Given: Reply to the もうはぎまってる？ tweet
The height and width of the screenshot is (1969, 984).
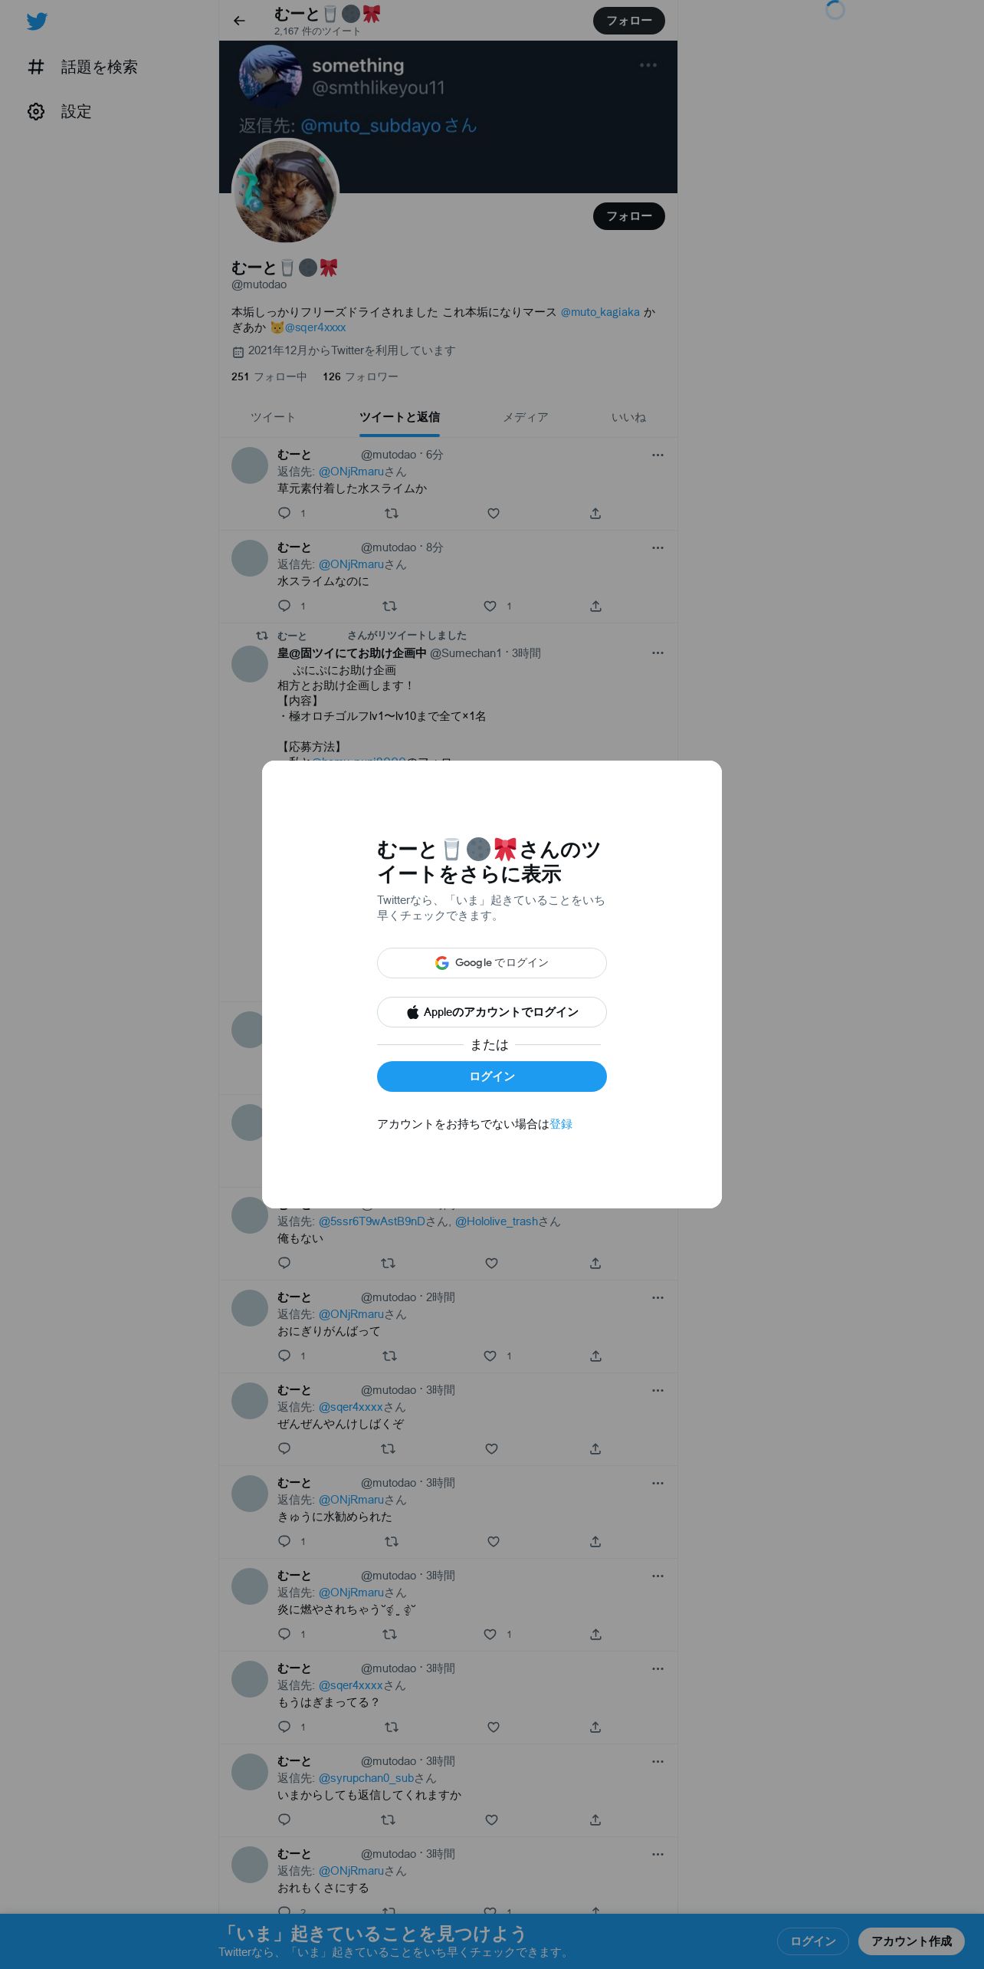Looking at the screenshot, I should [284, 1727].
